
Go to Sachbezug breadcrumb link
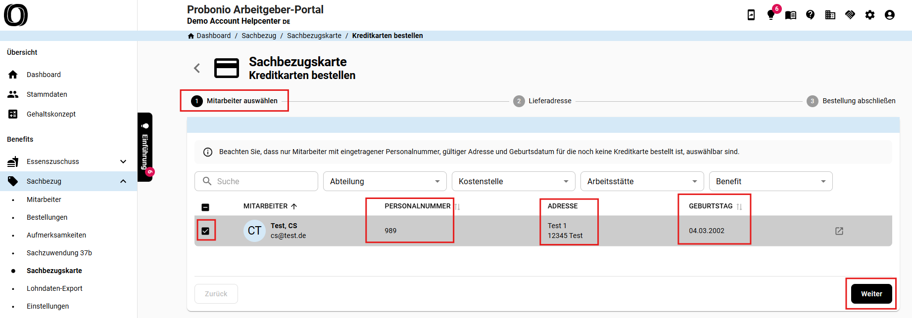(x=259, y=36)
